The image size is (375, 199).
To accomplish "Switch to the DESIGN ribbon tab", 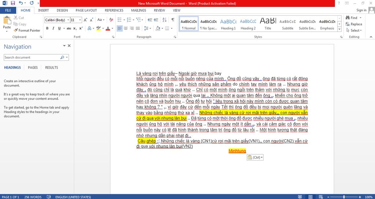I will (62, 10).
